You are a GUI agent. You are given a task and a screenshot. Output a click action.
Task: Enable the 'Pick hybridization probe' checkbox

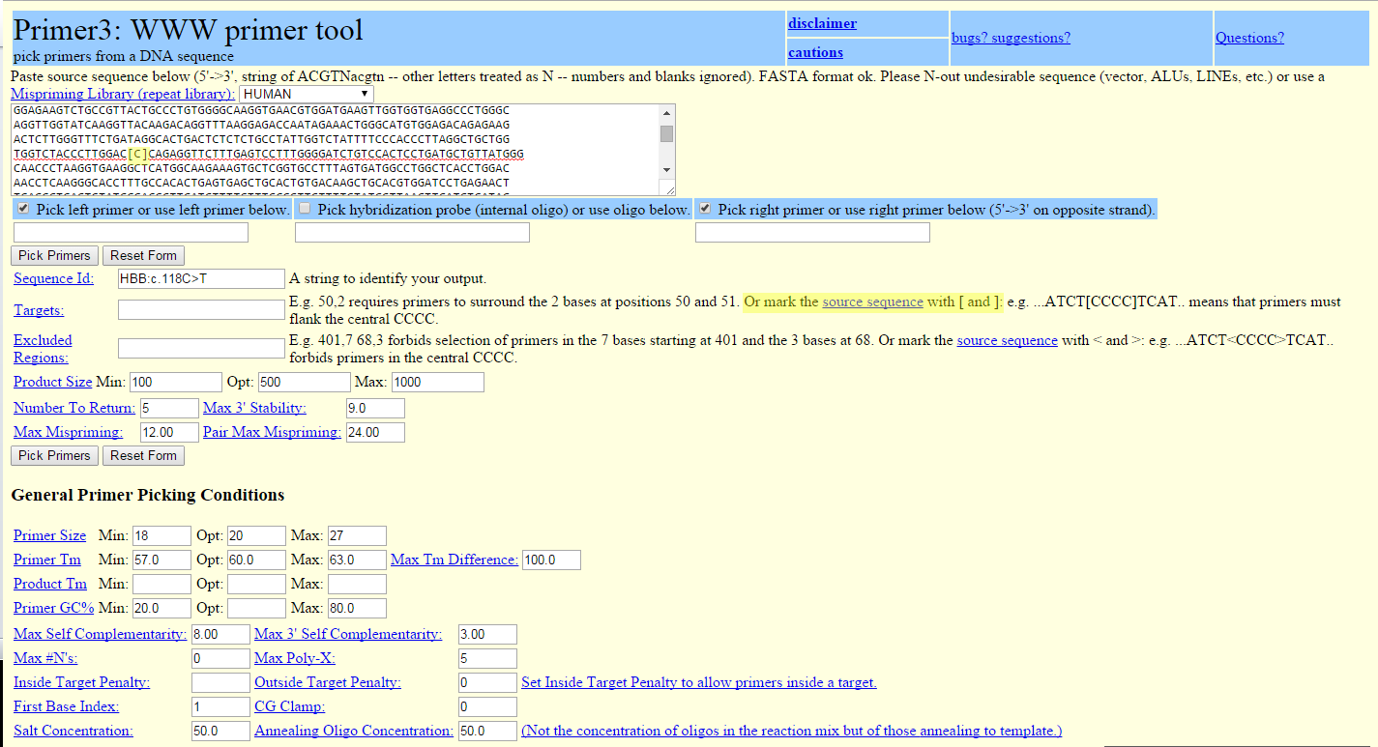click(x=305, y=209)
